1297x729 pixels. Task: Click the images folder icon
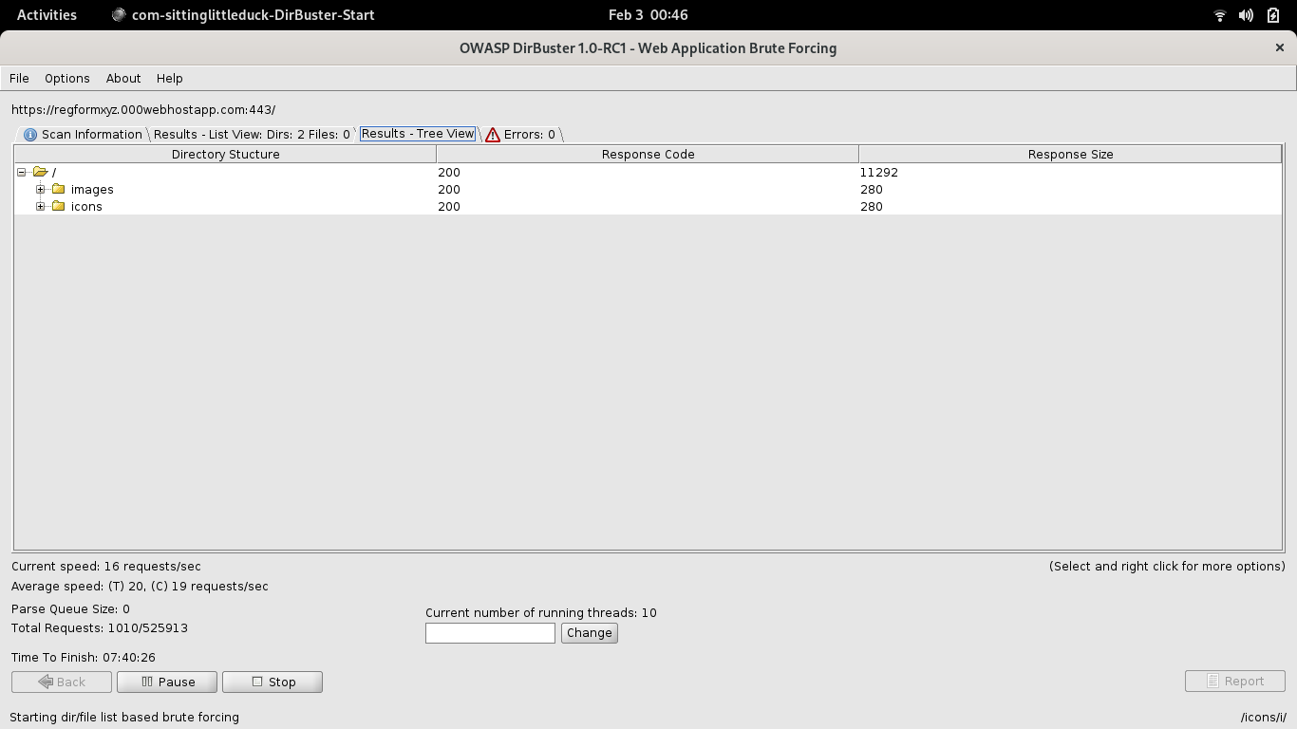pos(58,189)
